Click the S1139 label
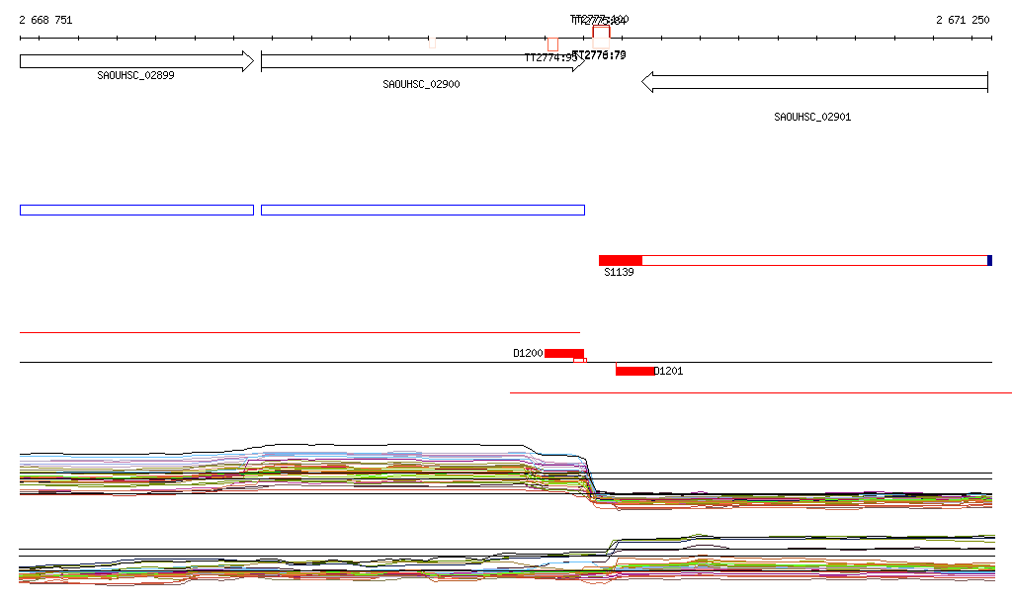Screen dimensions: 1012x604 pos(619,272)
